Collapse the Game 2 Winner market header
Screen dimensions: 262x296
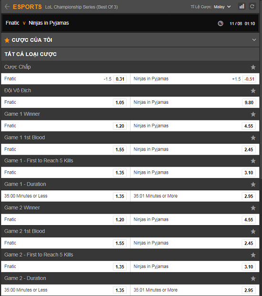tap(130, 207)
